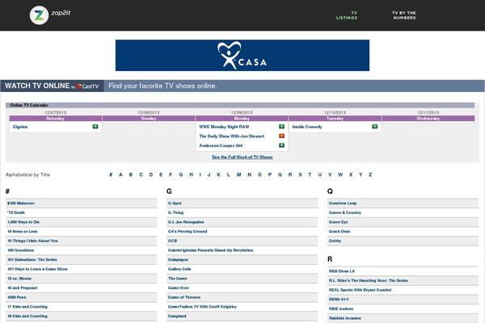
Task: Click green icon beside Anderson Cooper 360
Action: pyautogui.click(x=281, y=146)
